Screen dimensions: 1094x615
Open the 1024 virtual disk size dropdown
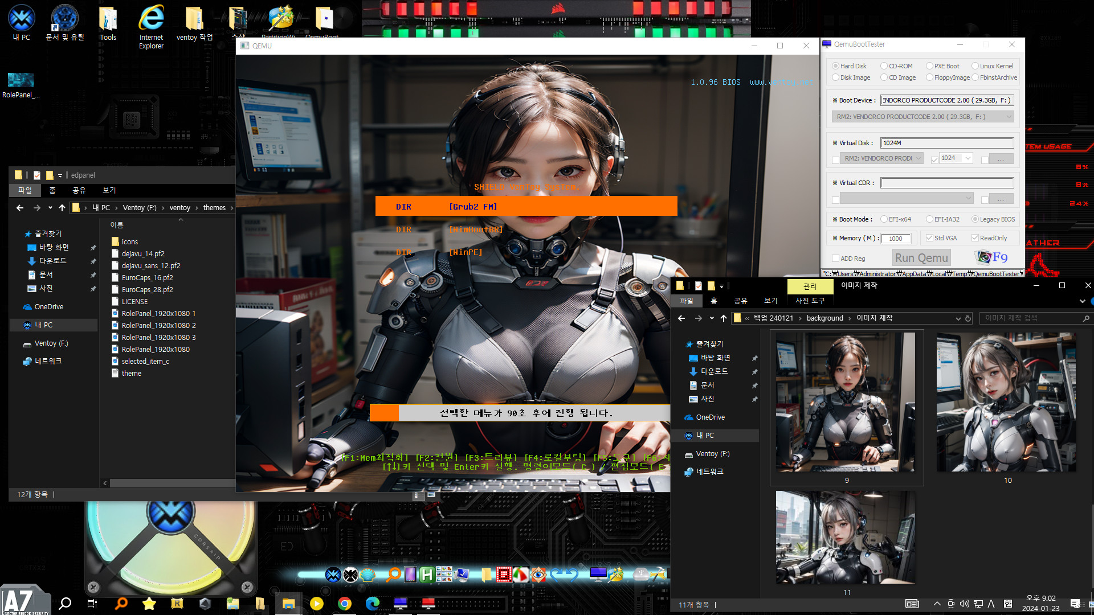[x=968, y=158]
